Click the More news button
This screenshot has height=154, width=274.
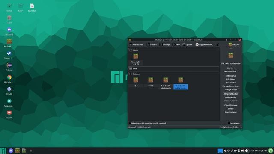234,123
